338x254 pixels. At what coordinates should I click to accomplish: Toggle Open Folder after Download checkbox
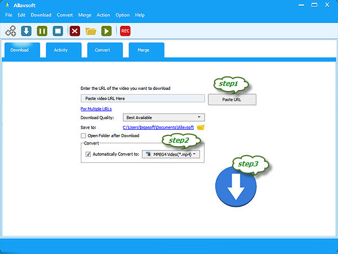pos(83,136)
